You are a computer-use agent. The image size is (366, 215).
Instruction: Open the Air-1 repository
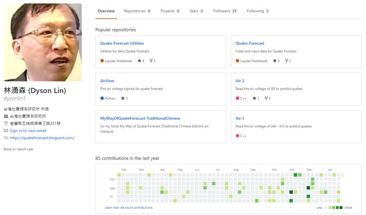click(x=240, y=118)
